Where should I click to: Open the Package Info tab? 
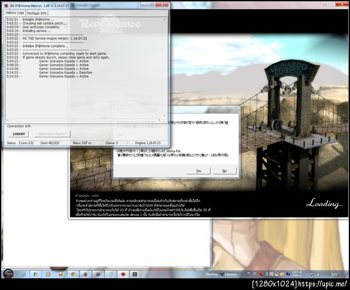[37, 13]
